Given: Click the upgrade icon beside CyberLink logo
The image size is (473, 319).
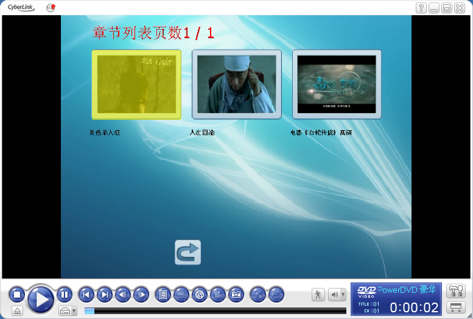Looking at the screenshot, I should click(51, 7).
